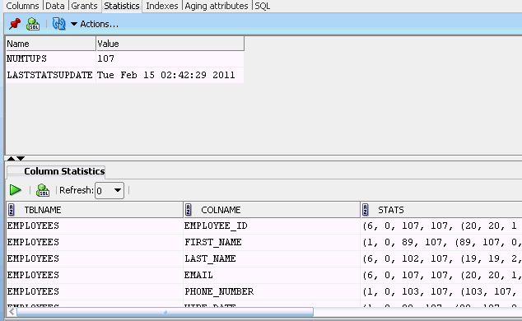Open the Refresh interval dropdown

(110, 191)
